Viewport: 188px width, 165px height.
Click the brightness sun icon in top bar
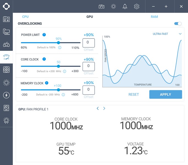(x=113, y=7)
